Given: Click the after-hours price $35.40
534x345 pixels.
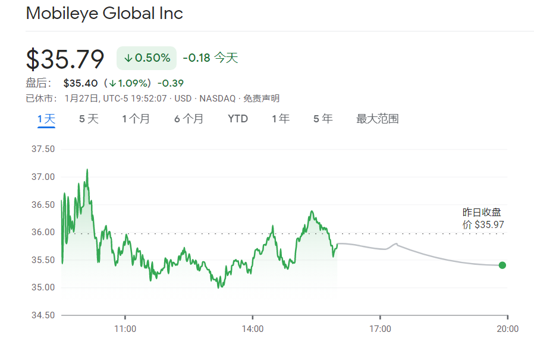Looking at the screenshot, I should point(81,83).
